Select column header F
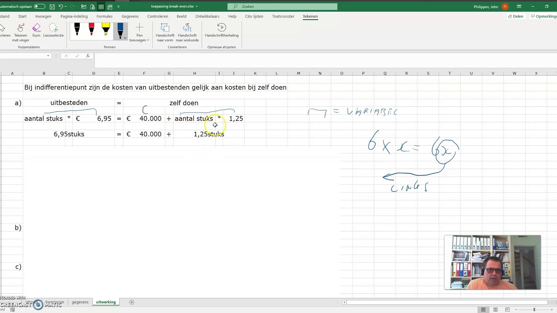The image size is (557, 313). (144, 73)
